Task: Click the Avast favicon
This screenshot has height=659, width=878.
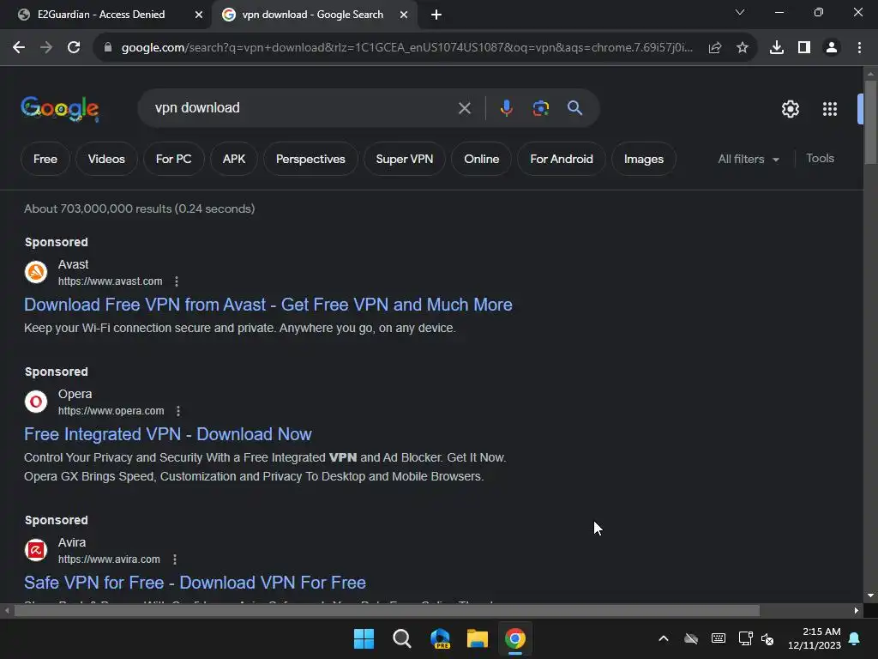Action: [36, 272]
